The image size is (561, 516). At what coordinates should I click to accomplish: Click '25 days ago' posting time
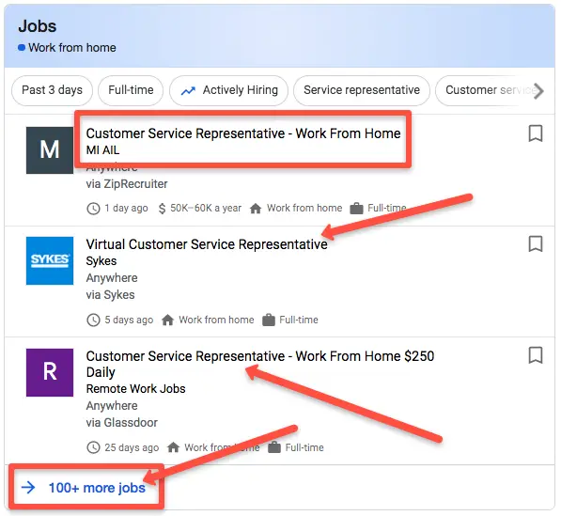tap(132, 447)
